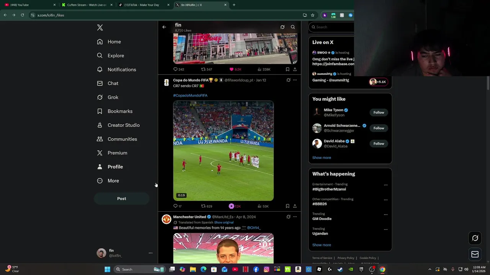Image resolution: width=490 pixels, height=275 pixels.
Task: Repost the top post with 347 reposts
Action: click(x=207, y=69)
